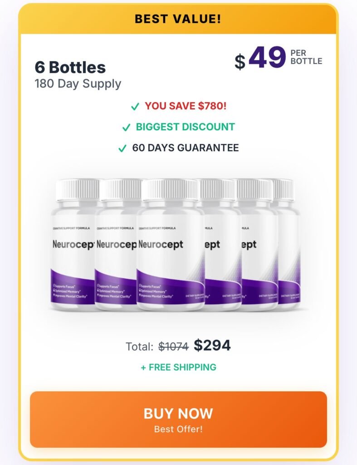Click the red YOU SAVE $780! text
Image resolution: width=357 pixels, height=465 pixels.
[186, 106]
